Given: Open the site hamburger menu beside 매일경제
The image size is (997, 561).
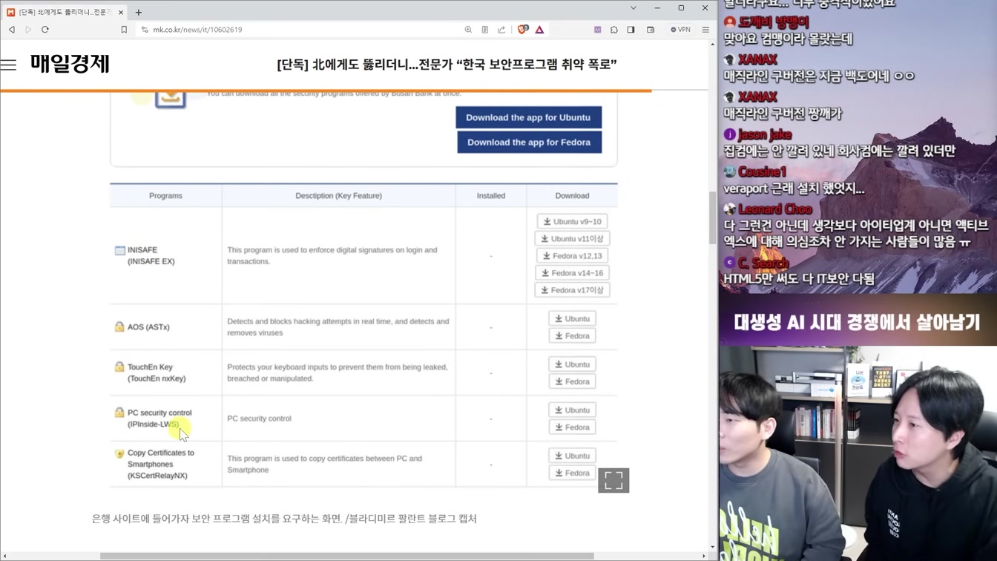Looking at the screenshot, I should (x=8, y=65).
